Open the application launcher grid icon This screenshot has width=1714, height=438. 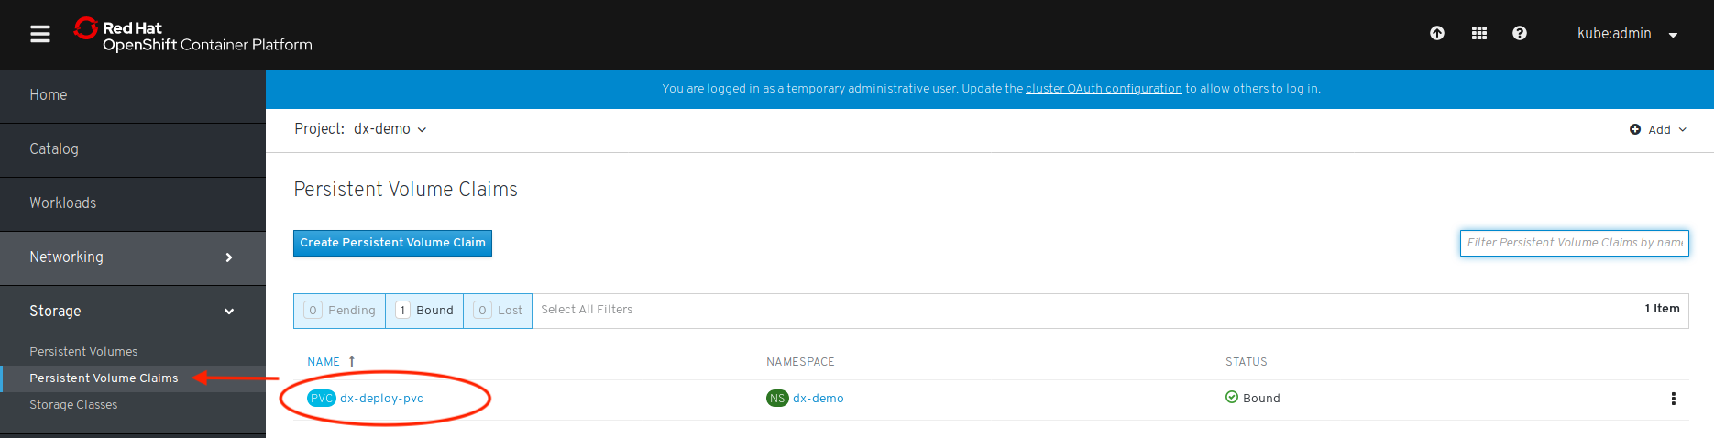point(1479,34)
